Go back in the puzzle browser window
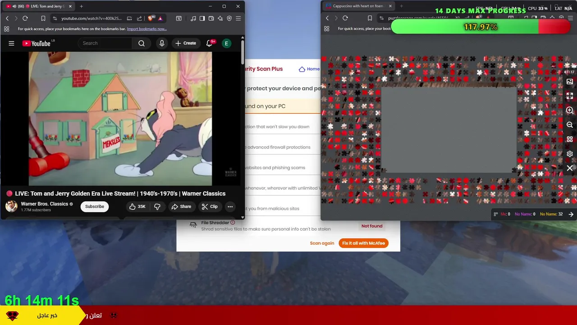Screen dimensions: 577x325 [x=327, y=18]
